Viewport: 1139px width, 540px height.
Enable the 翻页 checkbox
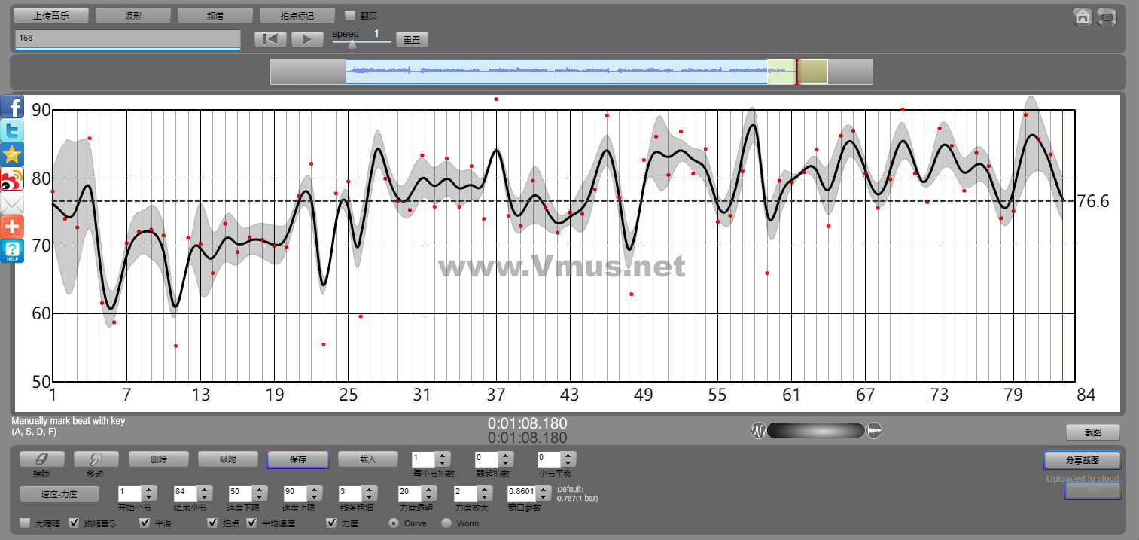[350, 15]
